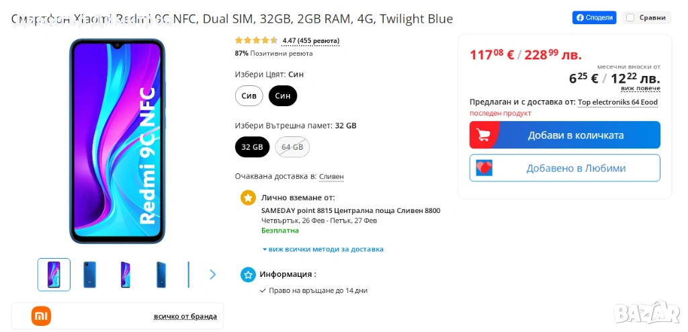Show next thumbnails with right arrow
Viewport: 688px width, 332px height.
point(213,274)
